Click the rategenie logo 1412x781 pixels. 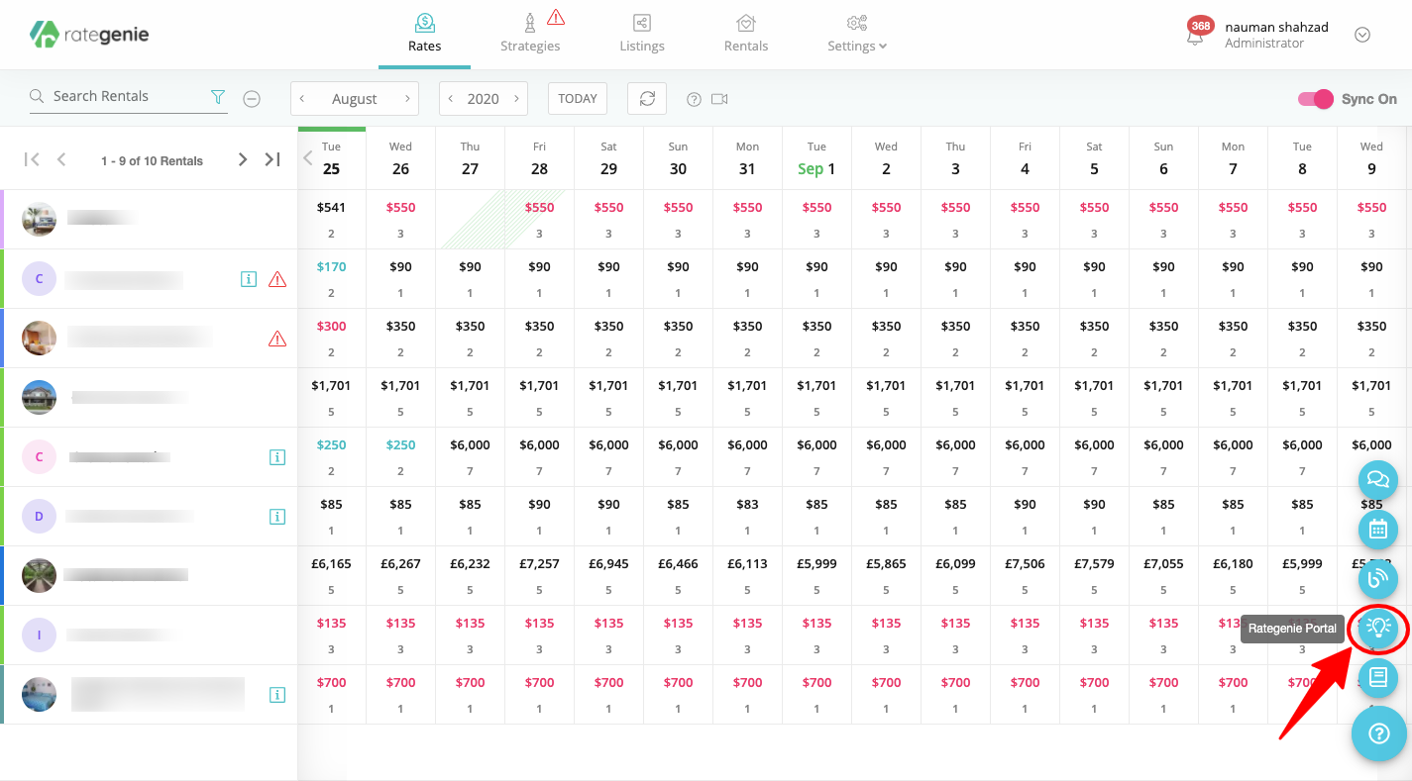(89, 34)
